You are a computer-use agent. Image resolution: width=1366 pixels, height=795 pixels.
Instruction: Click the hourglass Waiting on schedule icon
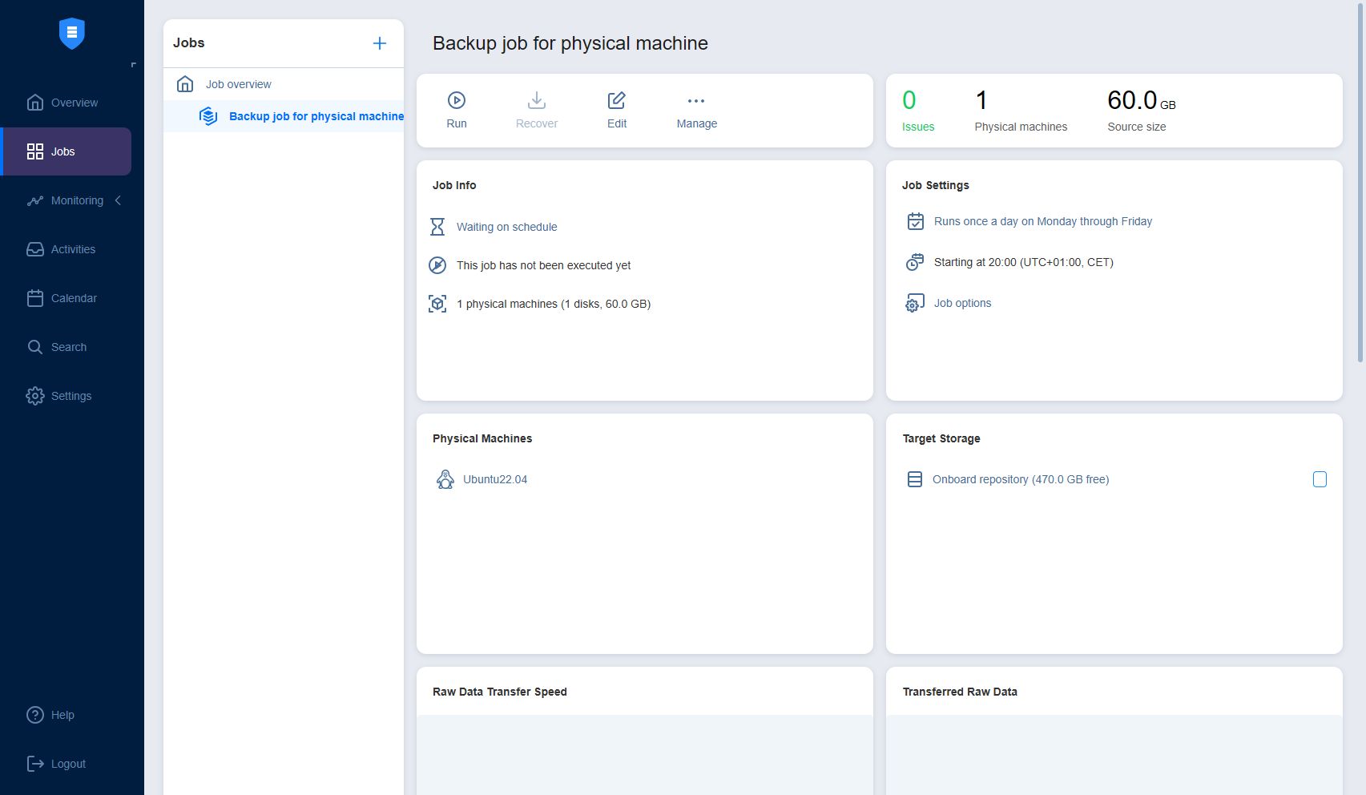pos(437,227)
